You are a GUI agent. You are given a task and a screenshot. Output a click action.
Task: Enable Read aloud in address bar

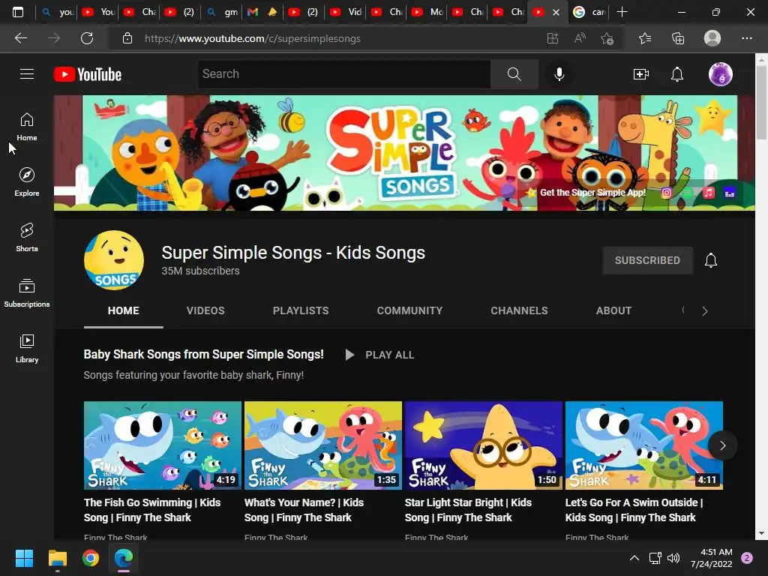tap(580, 38)
